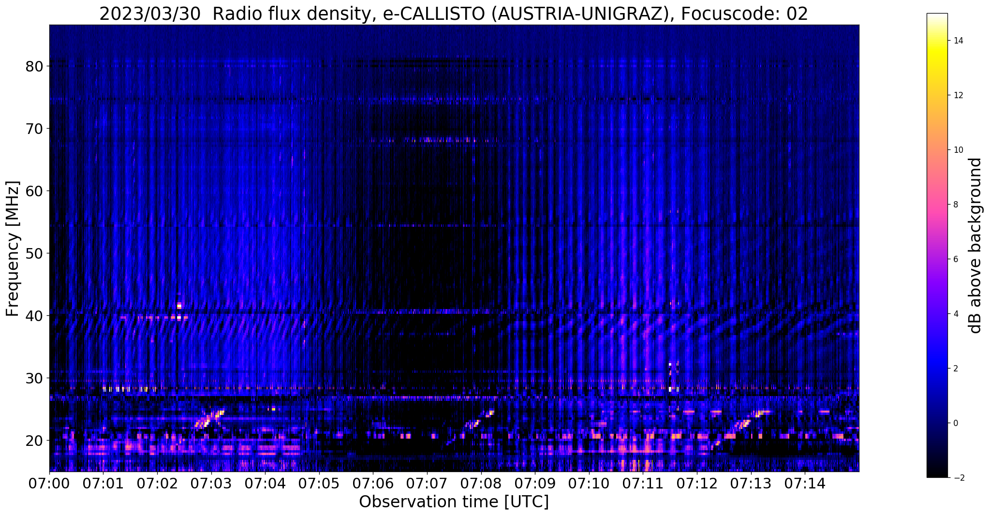Click the 07:10 time tick label

(x=589, y=483)
